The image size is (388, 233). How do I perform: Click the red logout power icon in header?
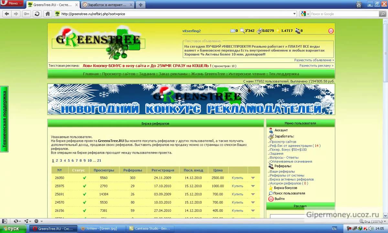click(331, 31)
